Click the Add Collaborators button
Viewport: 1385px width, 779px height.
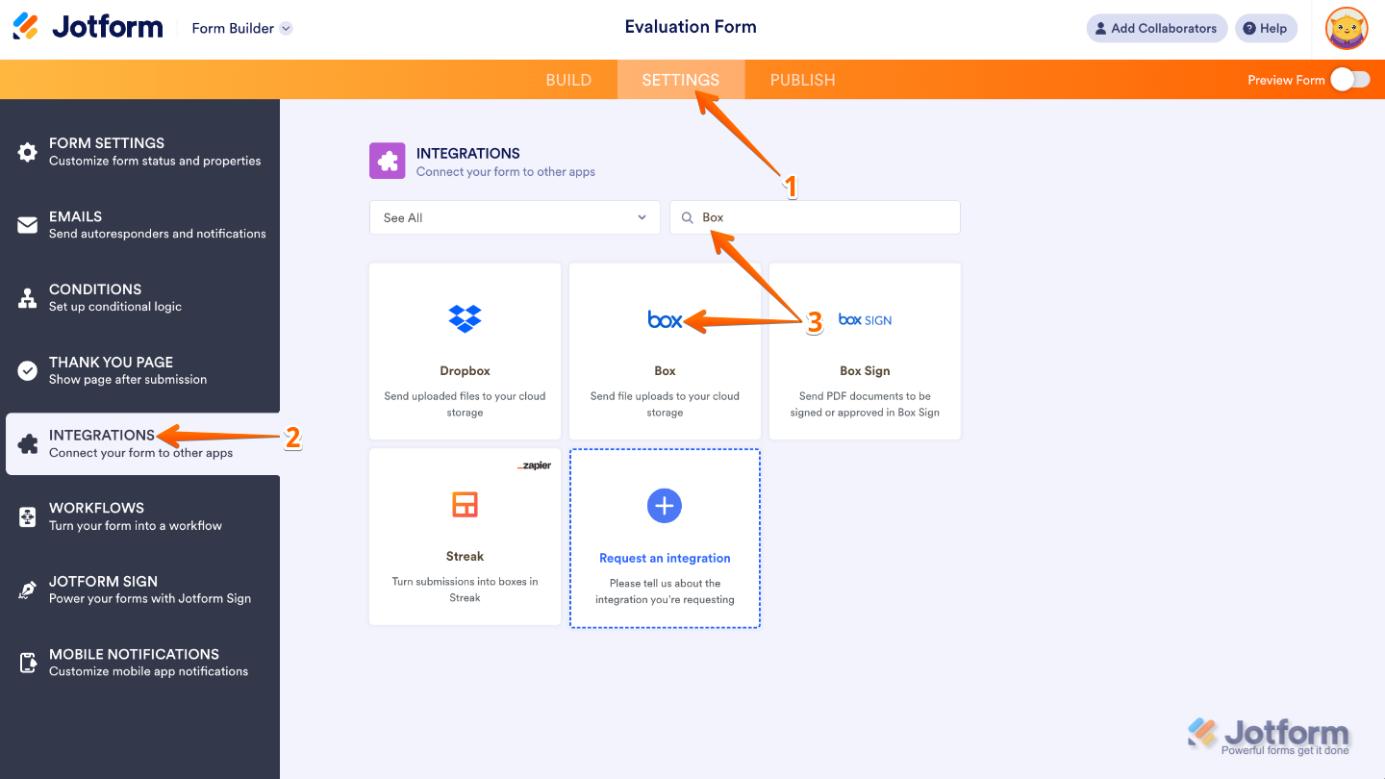(1156, 28)
